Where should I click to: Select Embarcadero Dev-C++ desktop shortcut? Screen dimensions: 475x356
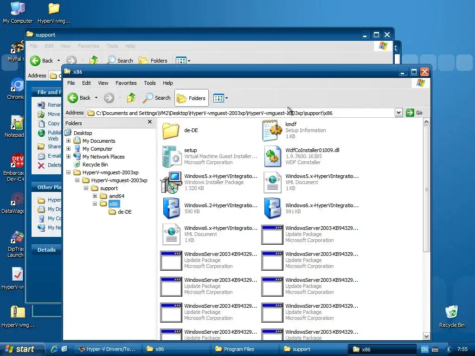14,167
